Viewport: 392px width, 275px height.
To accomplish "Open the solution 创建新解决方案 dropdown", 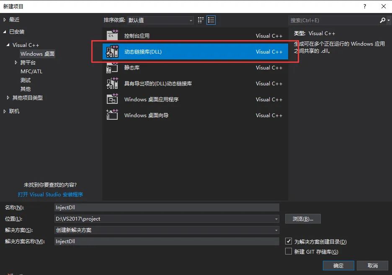I will click(167, 230).
